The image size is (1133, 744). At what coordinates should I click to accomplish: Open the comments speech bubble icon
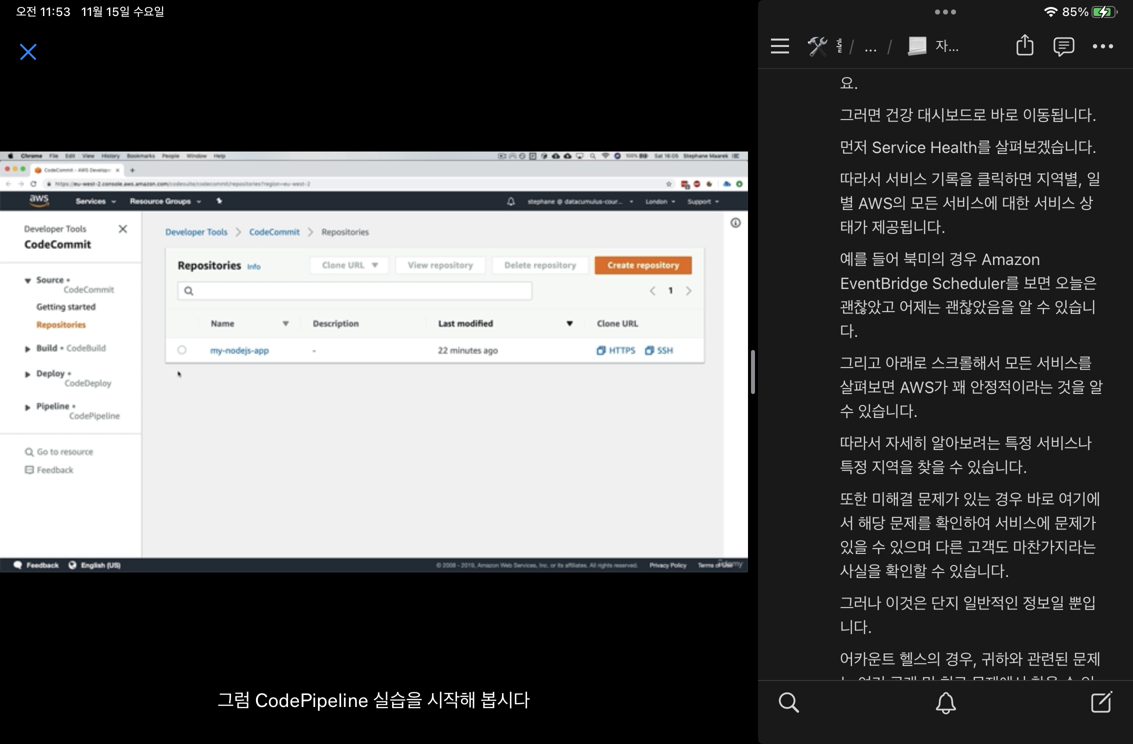[x=1063, y=46]
